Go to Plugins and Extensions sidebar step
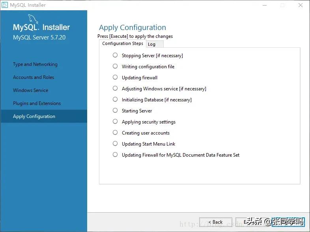 click(37, 103)
